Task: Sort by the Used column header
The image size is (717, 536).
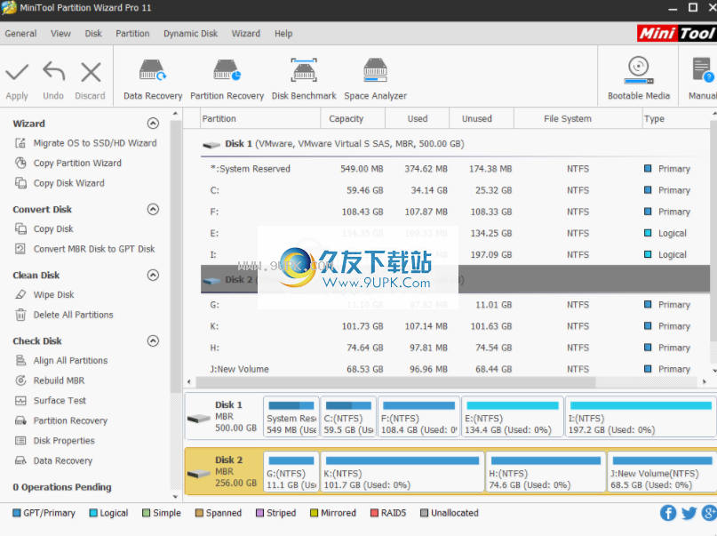Action: [417, 118]
